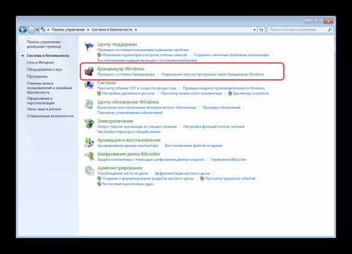Click 'Просмотр установленных обновлений' link
The height and width of the screenshot is (254, 352).
pos(130,113)
